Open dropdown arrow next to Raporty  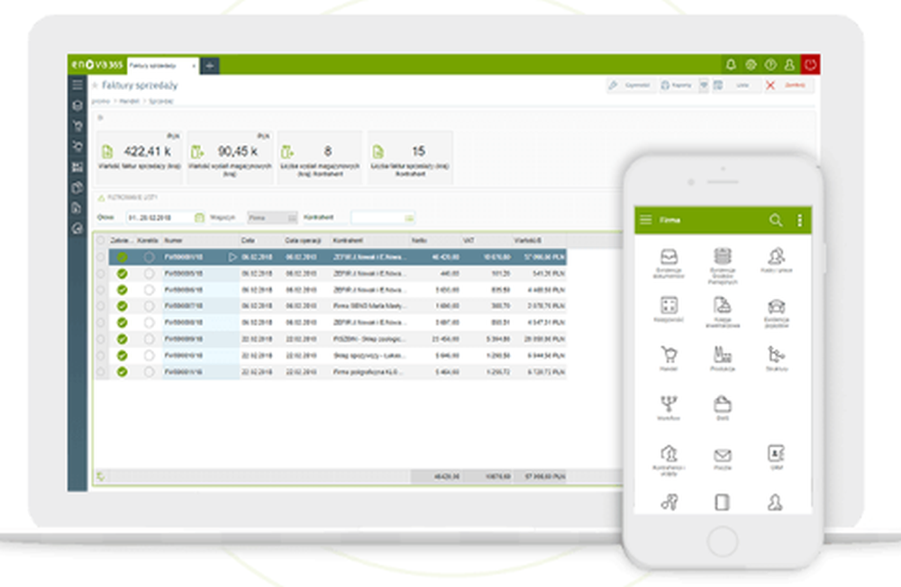coord(704,86)
